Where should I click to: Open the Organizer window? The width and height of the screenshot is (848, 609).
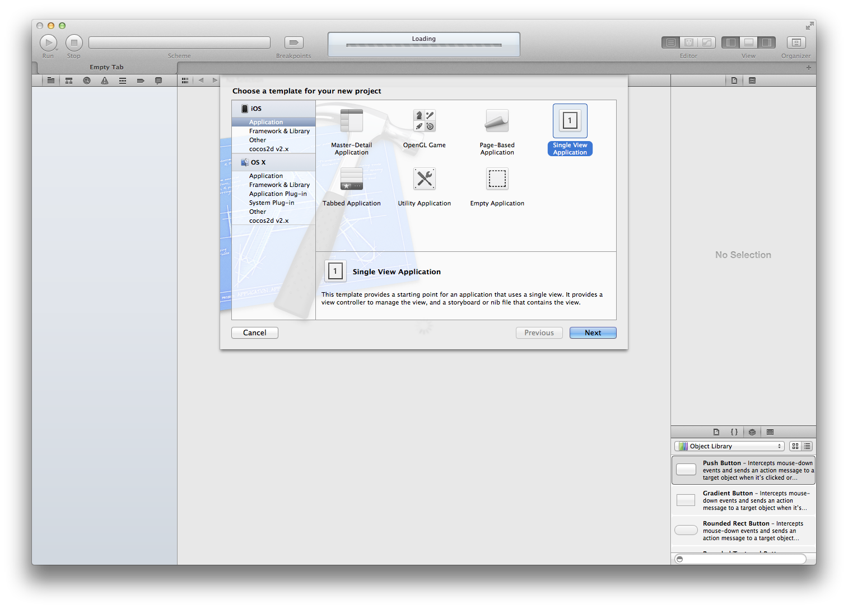pyautogui.click(x=796, y=43)
